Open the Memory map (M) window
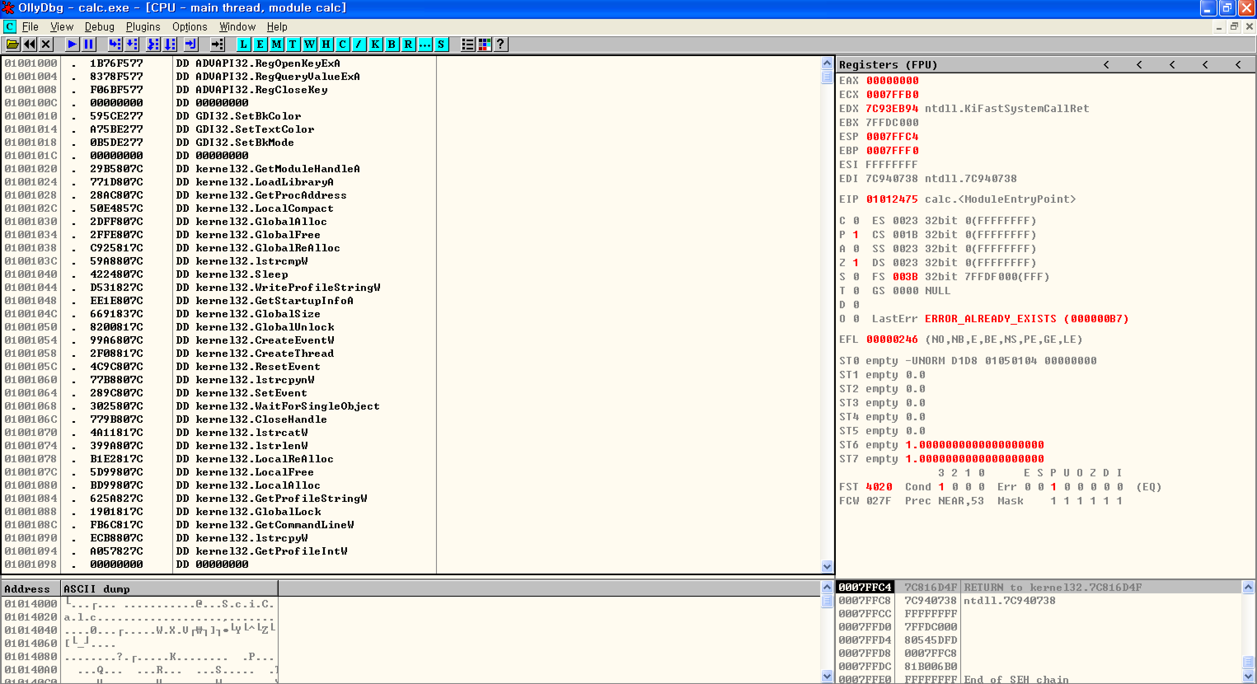The height and width of the screenshot is (684, 1257). [x=276, y=45]
